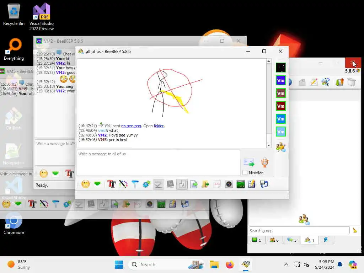Click gray folder icon in main BeeBEEP toolbar
364x273 pixels.
point(302,82)
